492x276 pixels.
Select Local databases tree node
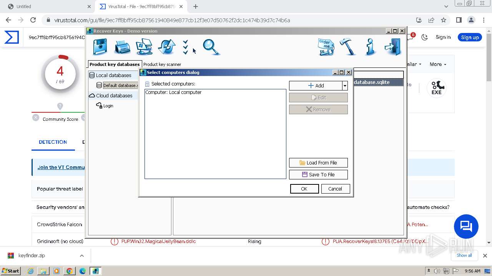(x=113, y=75)
